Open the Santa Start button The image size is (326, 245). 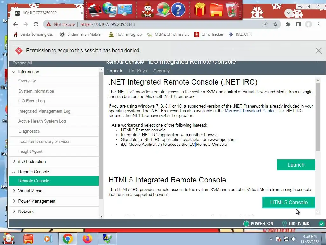tap(8, 239)
